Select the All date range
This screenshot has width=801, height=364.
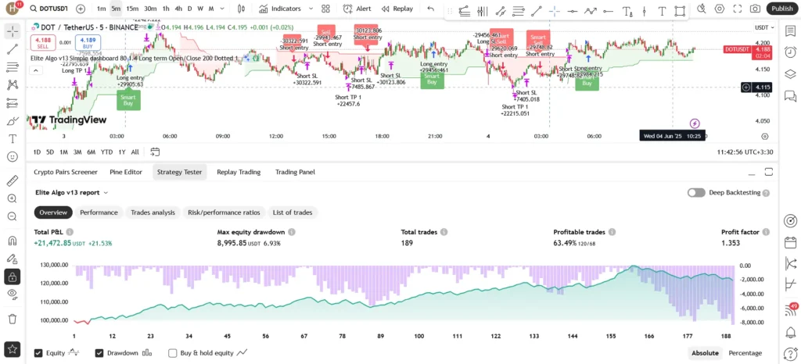(x=135, y=152)
